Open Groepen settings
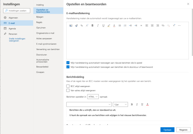Image resolution: width=193 pixels, height=134 pixels. (48, 72)
